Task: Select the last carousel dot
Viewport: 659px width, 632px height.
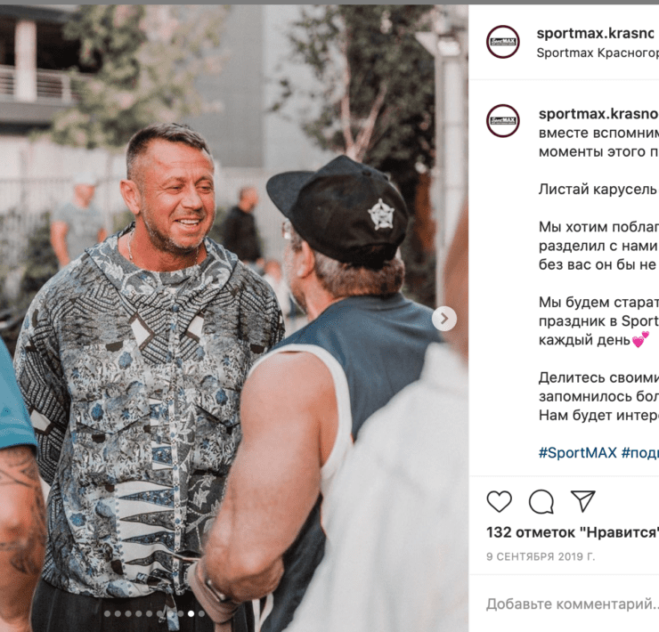Action: (x=202, y=613)
